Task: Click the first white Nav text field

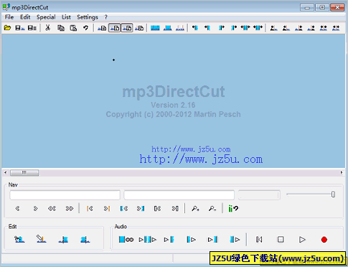Action: tap(65, 195)
